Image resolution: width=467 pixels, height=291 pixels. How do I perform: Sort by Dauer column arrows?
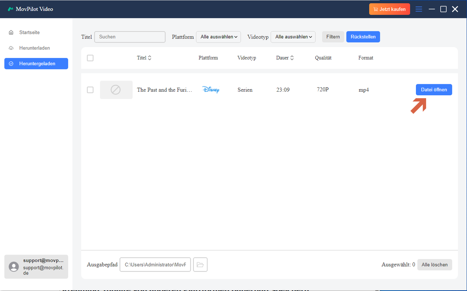pos(292,58)
